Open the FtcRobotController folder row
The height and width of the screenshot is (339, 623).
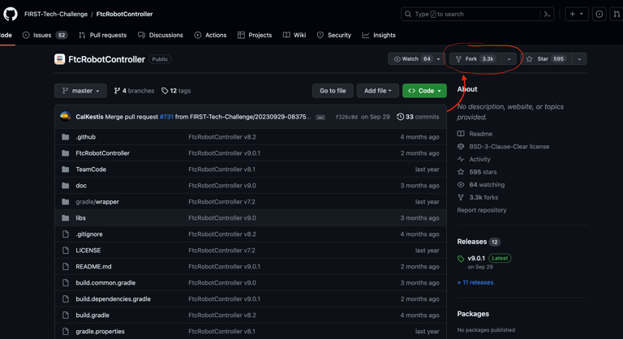[251, 153]
